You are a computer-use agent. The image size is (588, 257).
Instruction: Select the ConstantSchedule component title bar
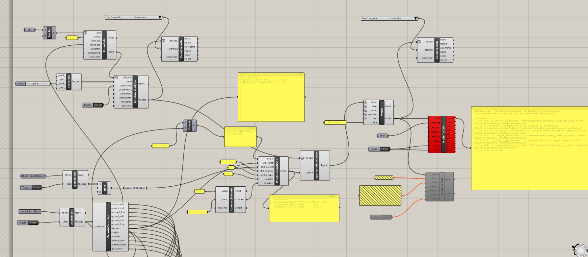click(x=231, y=199)
